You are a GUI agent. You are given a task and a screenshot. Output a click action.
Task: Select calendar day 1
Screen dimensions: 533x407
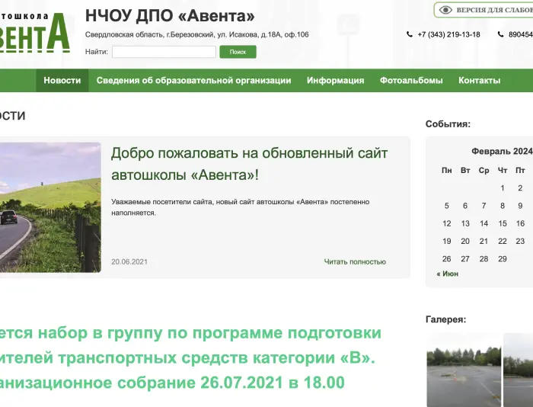click(503, 187)
